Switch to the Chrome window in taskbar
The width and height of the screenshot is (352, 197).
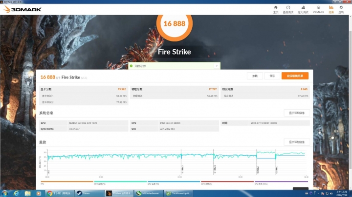(x=60, y=193)
